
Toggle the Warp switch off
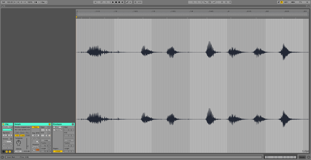click(x=35, y=127)
